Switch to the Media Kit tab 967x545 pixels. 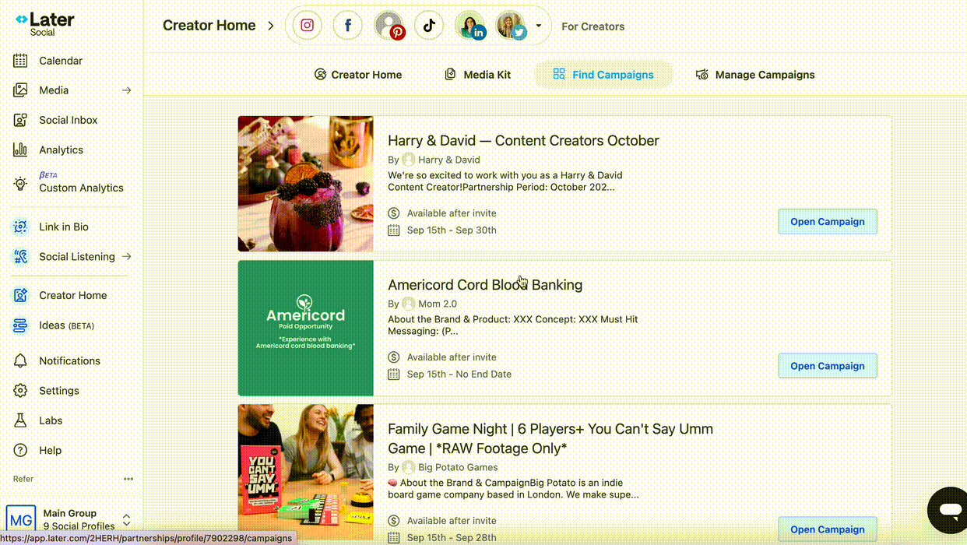(x=477, y=75)
